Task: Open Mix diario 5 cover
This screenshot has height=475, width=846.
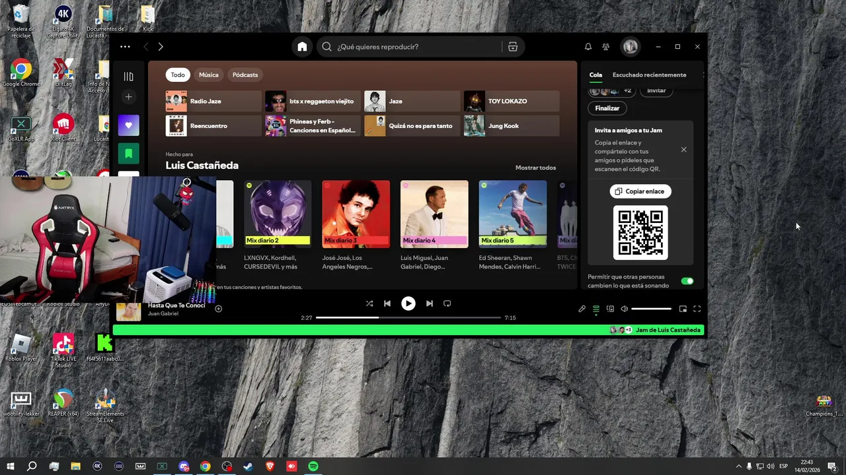Action: coord(513,214)
